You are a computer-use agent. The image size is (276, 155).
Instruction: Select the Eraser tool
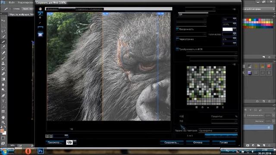3,74
